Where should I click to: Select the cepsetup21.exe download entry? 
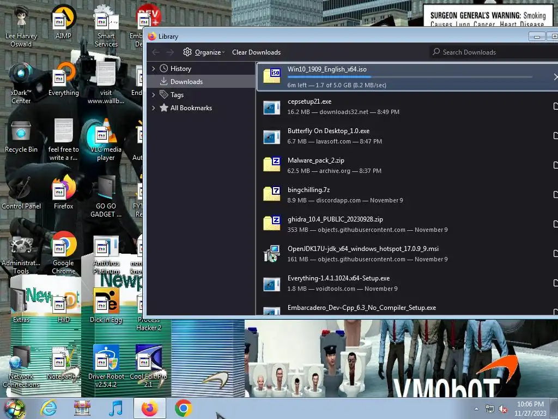pyautogui.click(x=408, y=106)
